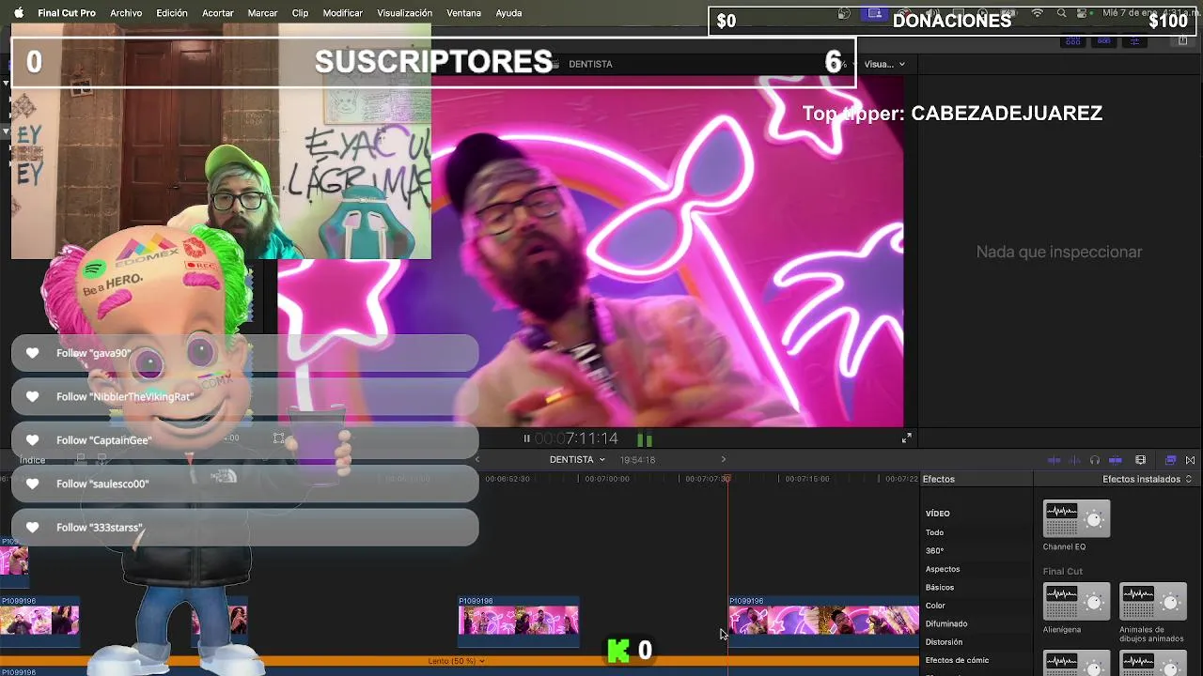This screenshot has height=676, width=1203.
Task: Select the Alienígena effect thumbnail
Action: (1076, 601)
